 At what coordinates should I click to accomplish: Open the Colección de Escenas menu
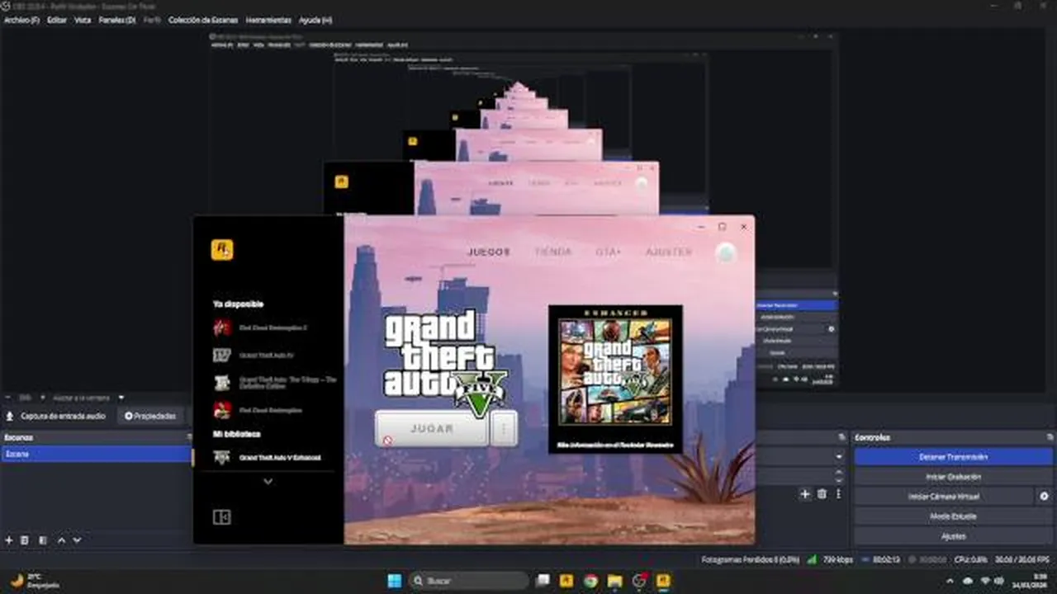(204, 20)
